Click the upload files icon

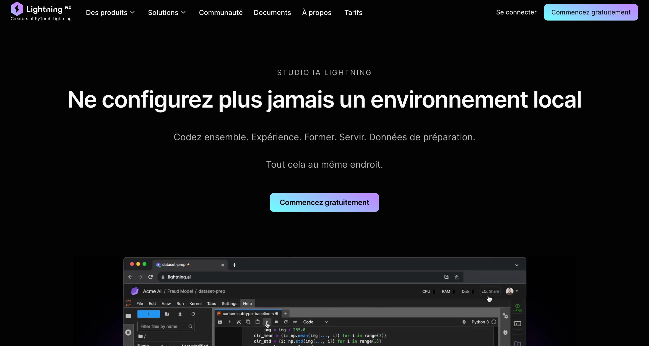pos(180,314)
